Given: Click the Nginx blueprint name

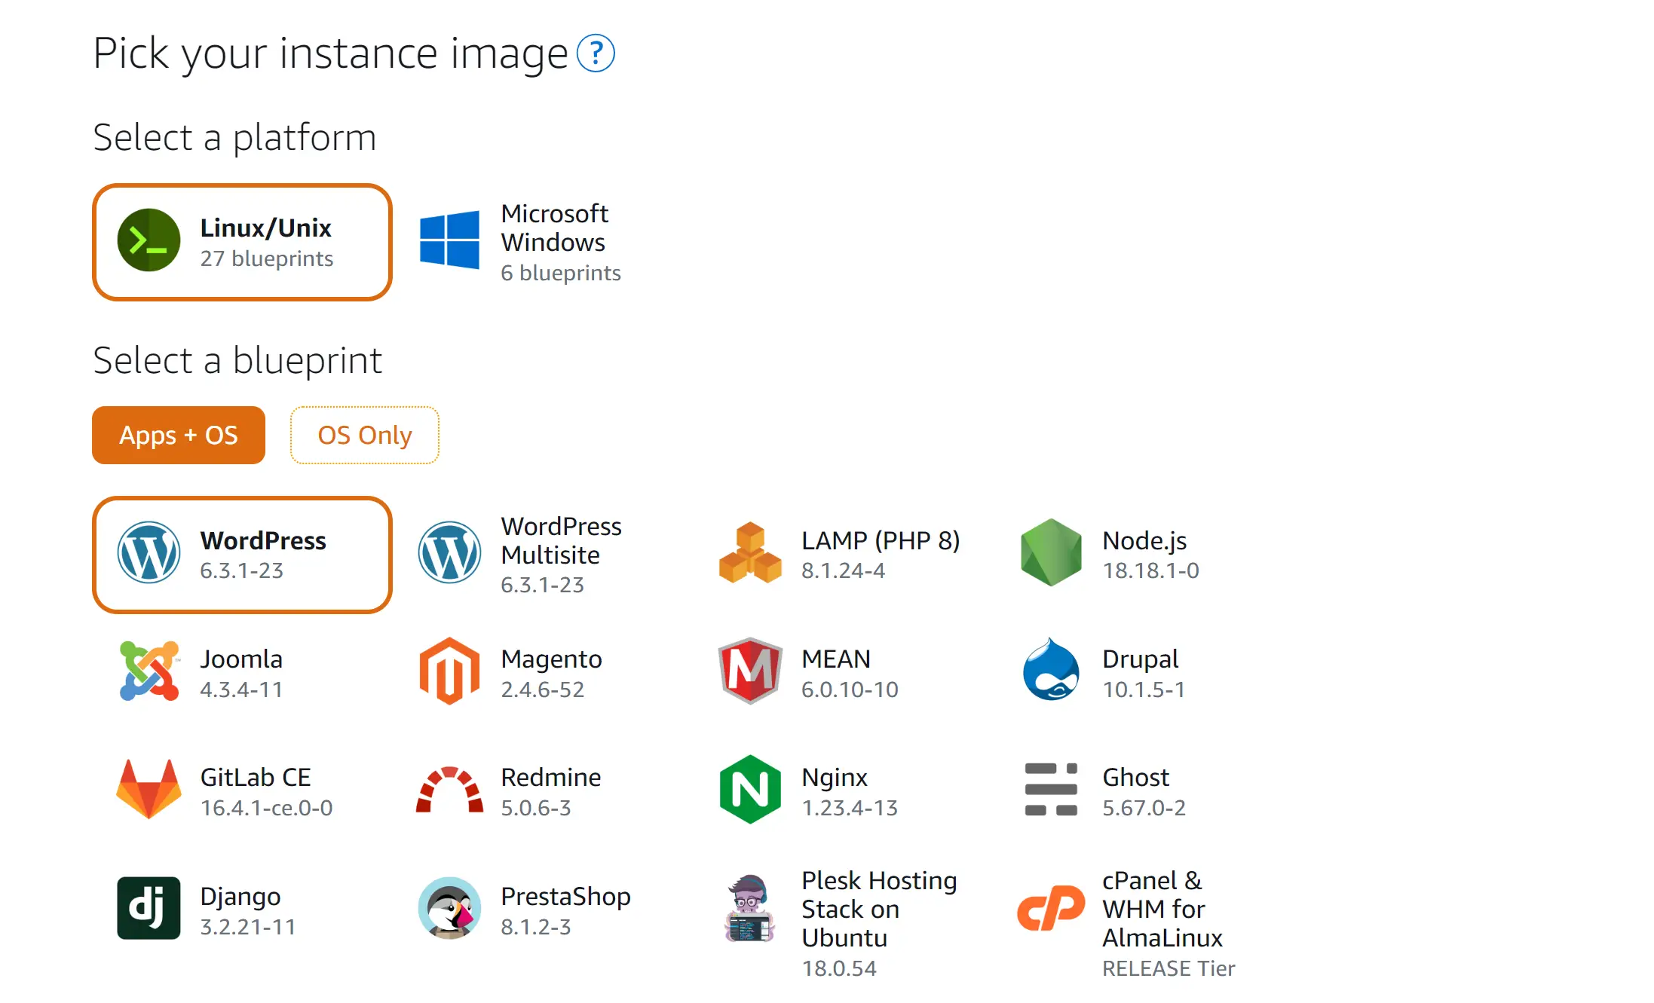Looking at the screenshot, I should [x=835, y=777].
